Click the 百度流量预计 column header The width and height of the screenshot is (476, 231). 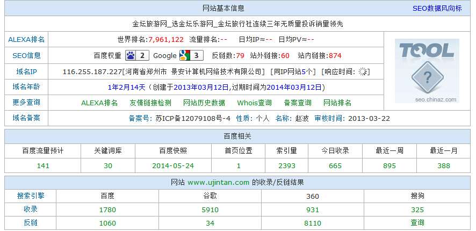tap(43, 150)
